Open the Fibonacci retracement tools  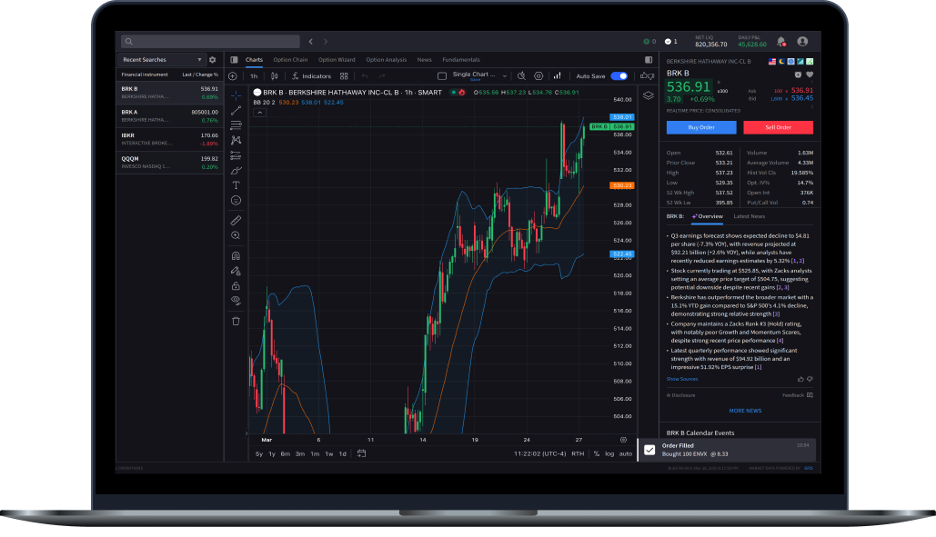click(x=236, y=125)
